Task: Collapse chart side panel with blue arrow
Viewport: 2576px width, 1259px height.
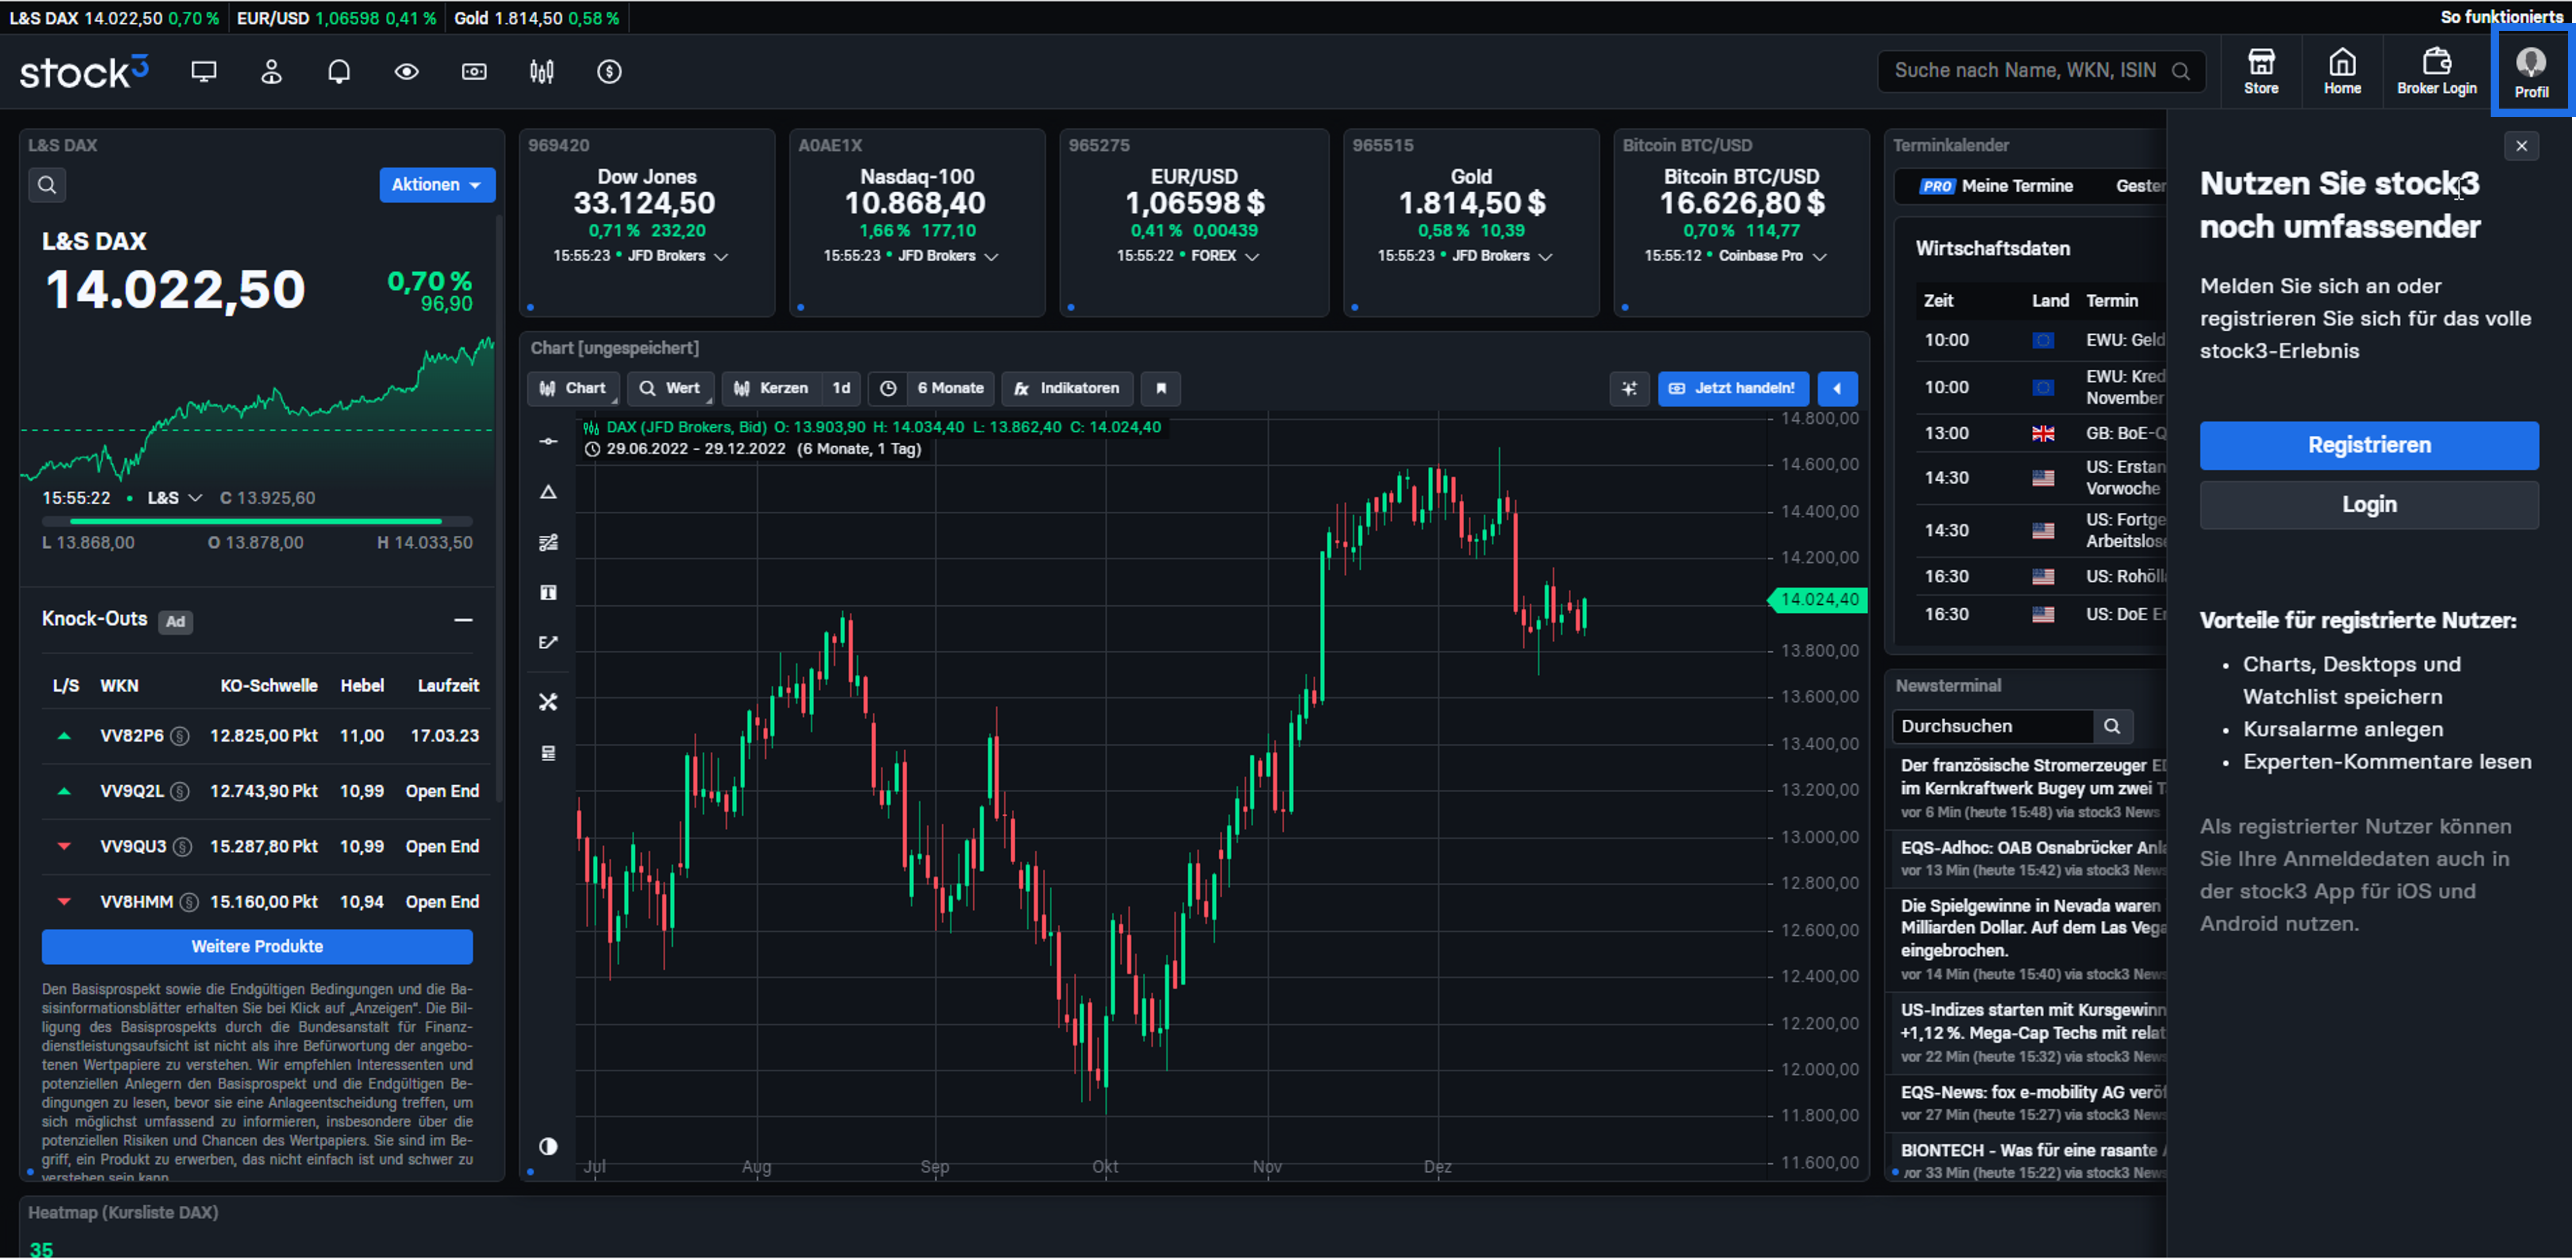Action: 1837,389
